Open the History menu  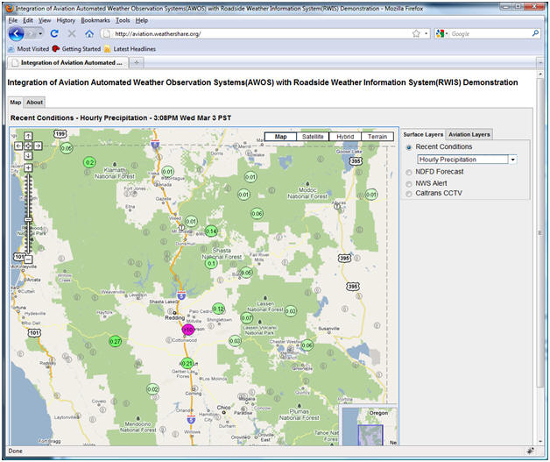tap(66, 20)
